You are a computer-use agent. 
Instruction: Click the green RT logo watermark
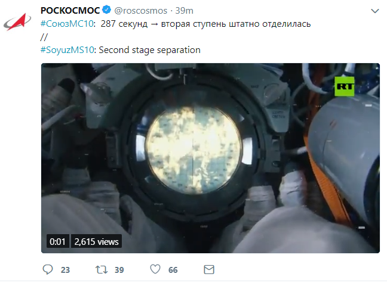click(345, 86)
